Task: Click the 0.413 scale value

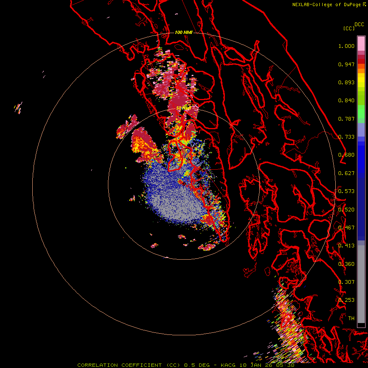Action: point(346,246)
